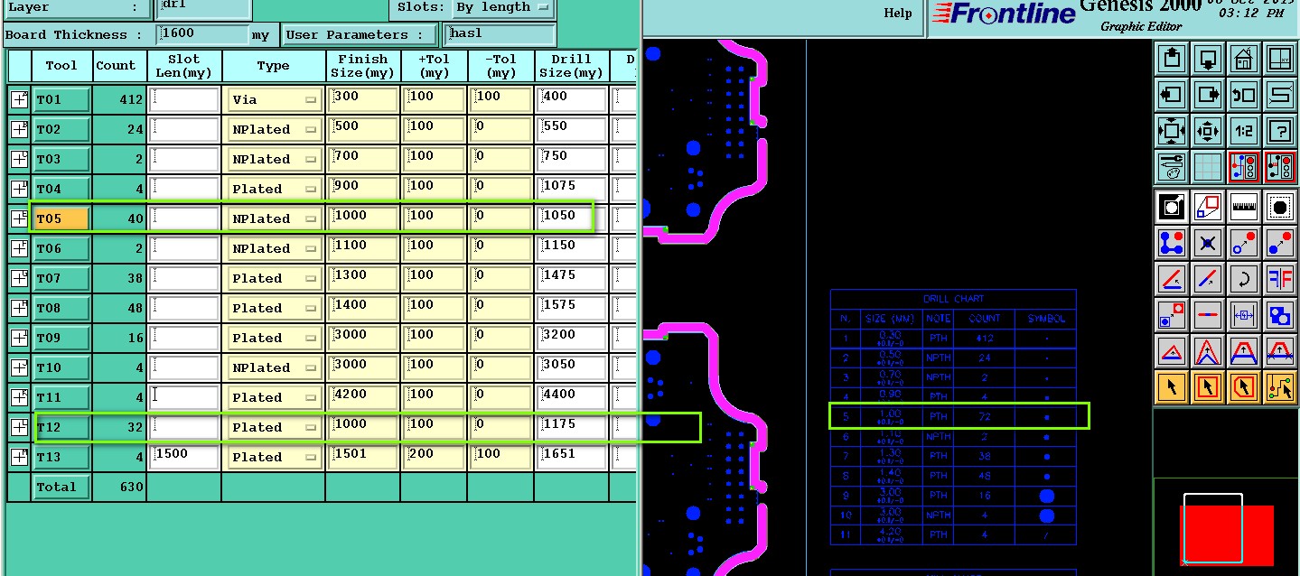Click T05 drill size 1050 field
The height and width of the screenshot is (576, 1300).
click(571, 218)
